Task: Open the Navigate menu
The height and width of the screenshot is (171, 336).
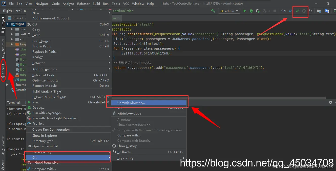Action: 42,4
